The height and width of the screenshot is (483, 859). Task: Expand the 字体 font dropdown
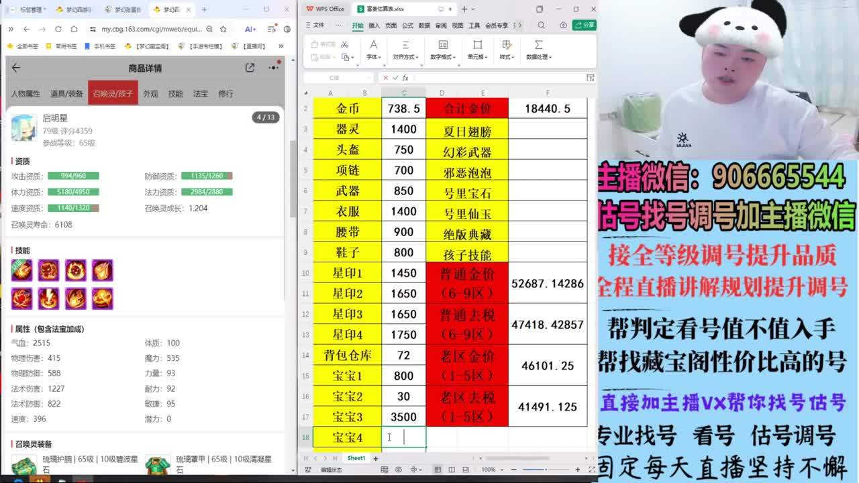[374, 57]
